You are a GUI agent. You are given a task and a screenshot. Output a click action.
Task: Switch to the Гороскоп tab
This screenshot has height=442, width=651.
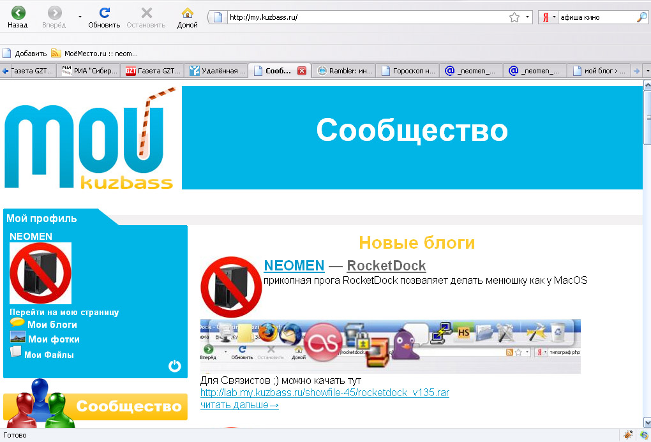point(408,71)
